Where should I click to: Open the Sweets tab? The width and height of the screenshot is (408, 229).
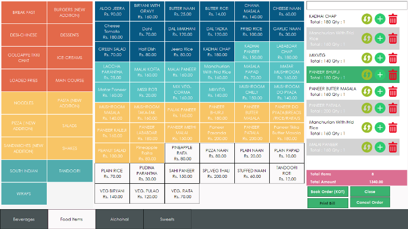[167, 219]
